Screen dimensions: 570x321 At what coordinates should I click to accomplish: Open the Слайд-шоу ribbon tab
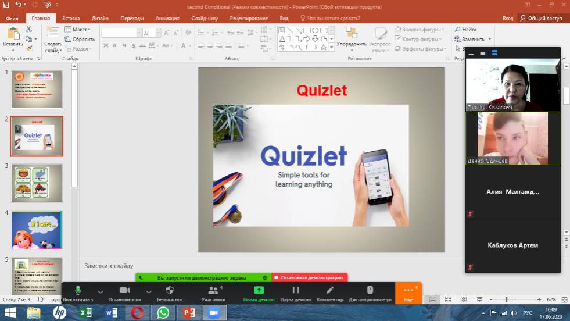(205, 18)
